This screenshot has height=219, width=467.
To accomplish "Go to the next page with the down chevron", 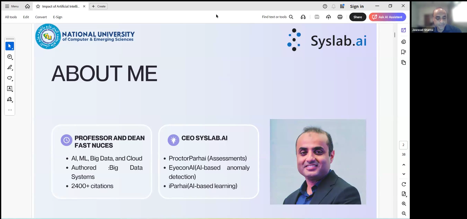I will [404, 174].
